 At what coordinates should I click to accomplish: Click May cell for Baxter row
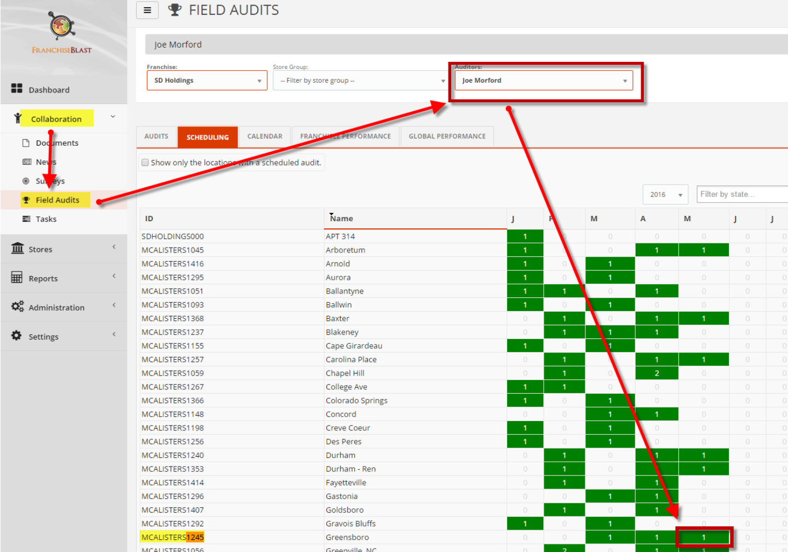(704, 319)
